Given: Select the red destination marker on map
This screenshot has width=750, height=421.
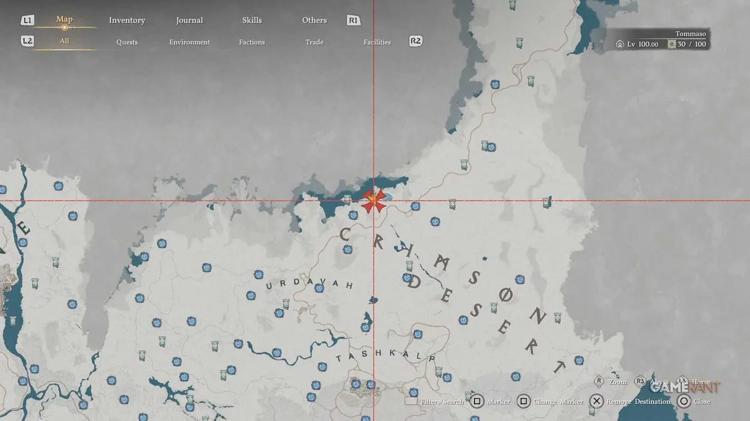Looking at the screenshot, I should coord(373,201).
